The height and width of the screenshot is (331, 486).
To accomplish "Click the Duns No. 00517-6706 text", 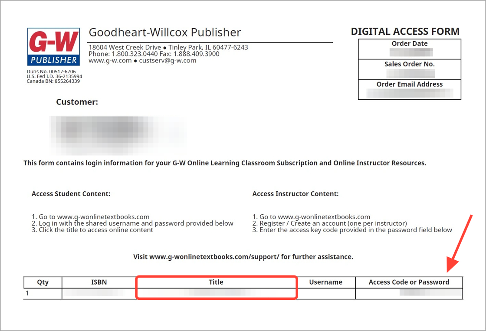I will click(51, 72).
